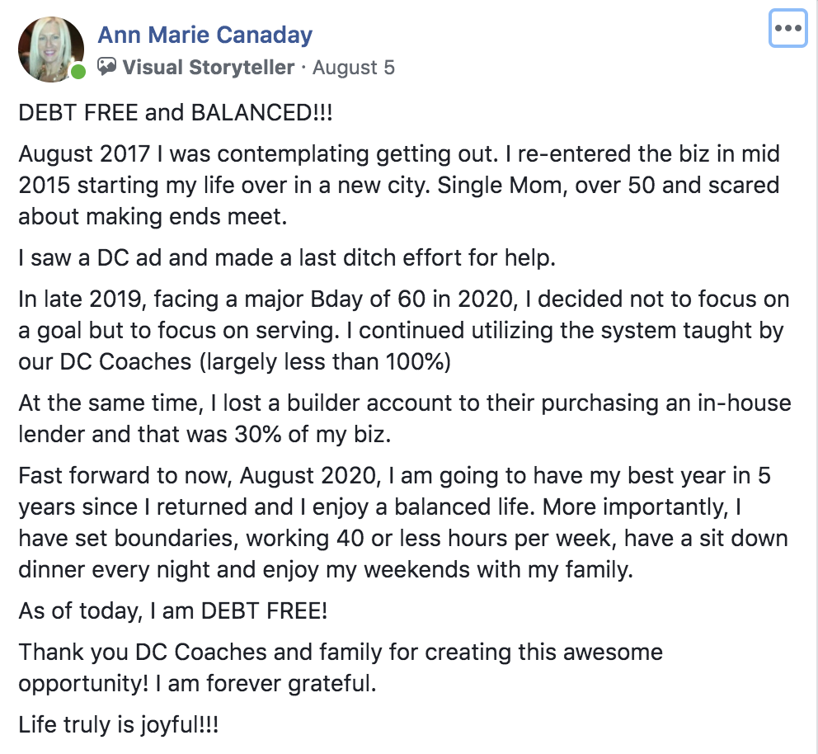Open Ann Marie Canaday's profile picture
This screenshot has width=818, height=754.
tap(49, 49)
